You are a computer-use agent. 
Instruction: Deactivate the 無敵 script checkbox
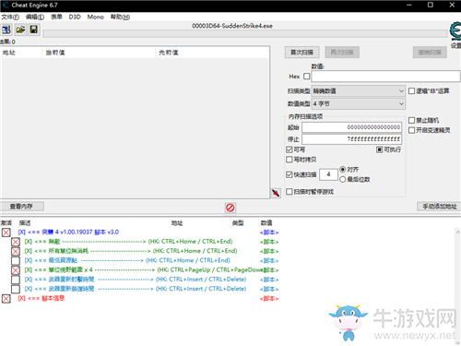click(x=16, y=242)
